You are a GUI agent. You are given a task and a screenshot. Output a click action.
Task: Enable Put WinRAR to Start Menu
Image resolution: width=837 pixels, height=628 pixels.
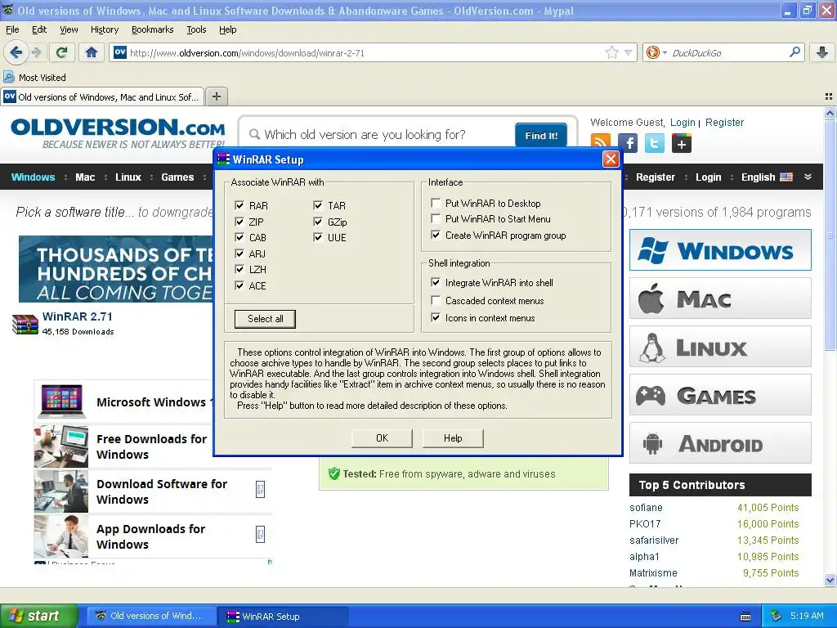click(x=436, y=219)
